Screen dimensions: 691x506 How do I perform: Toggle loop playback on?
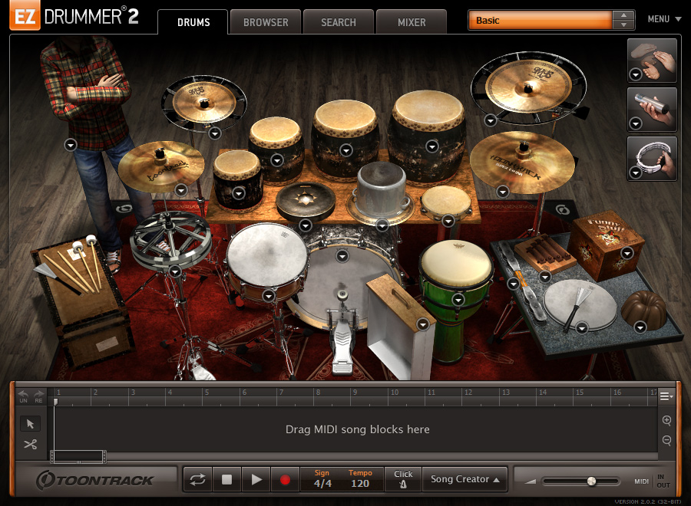[197, 480]
